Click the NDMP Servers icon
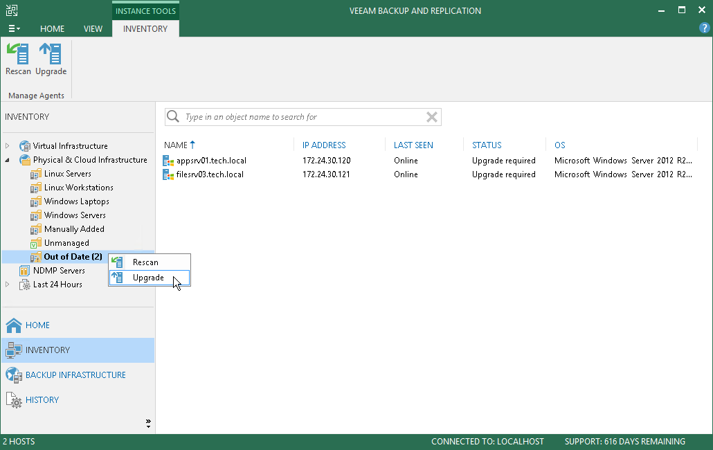713x450 pixels. (x=24, y=271)
